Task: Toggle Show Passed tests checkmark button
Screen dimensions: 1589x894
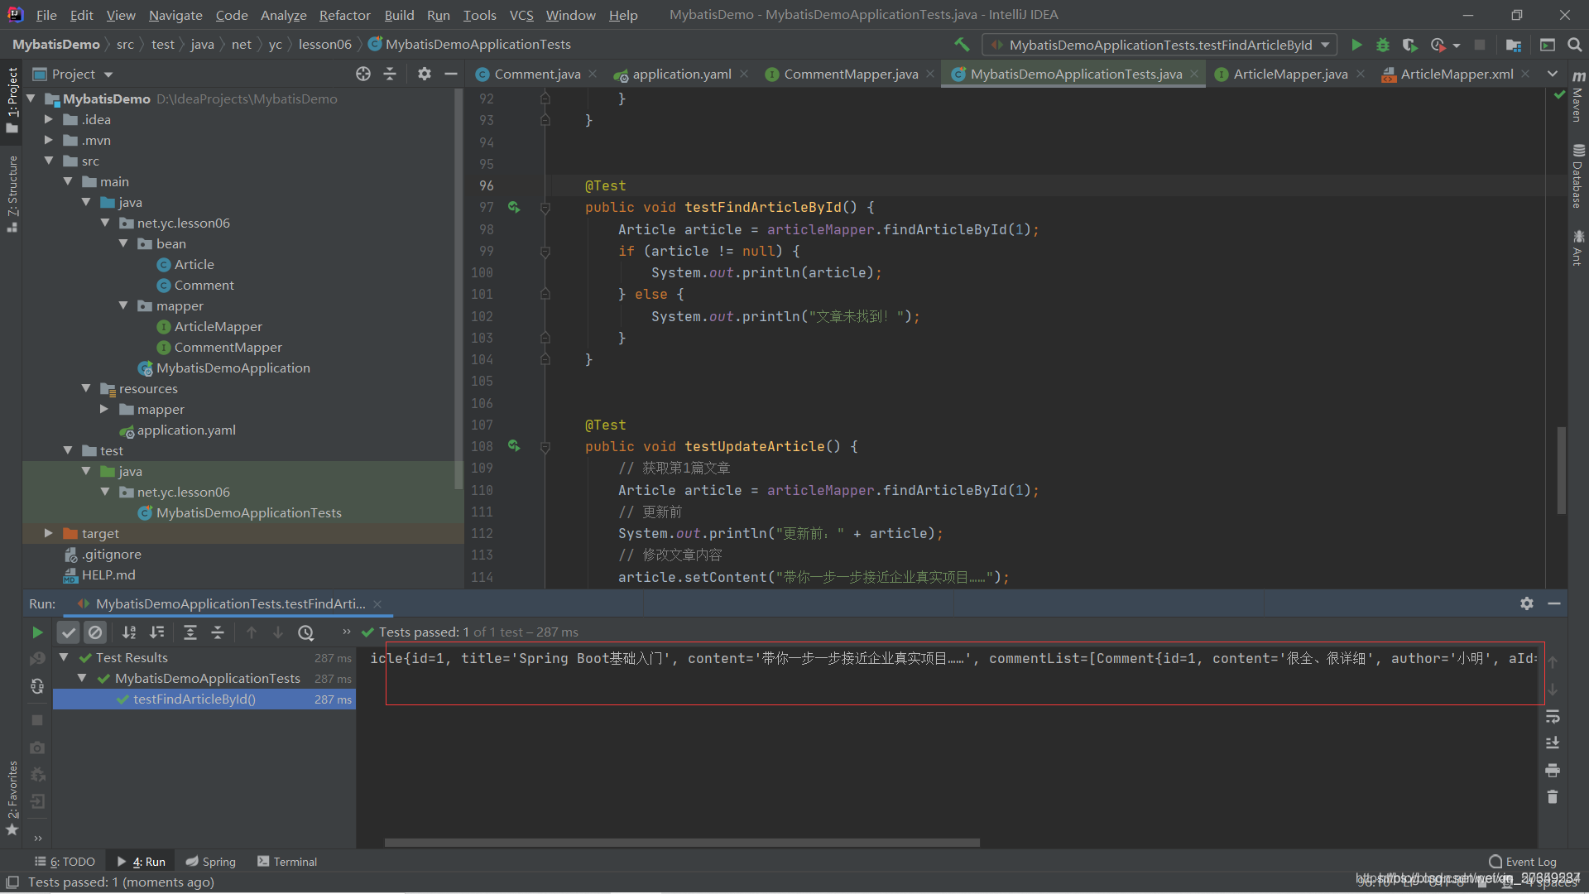Action: click(69, 632)
